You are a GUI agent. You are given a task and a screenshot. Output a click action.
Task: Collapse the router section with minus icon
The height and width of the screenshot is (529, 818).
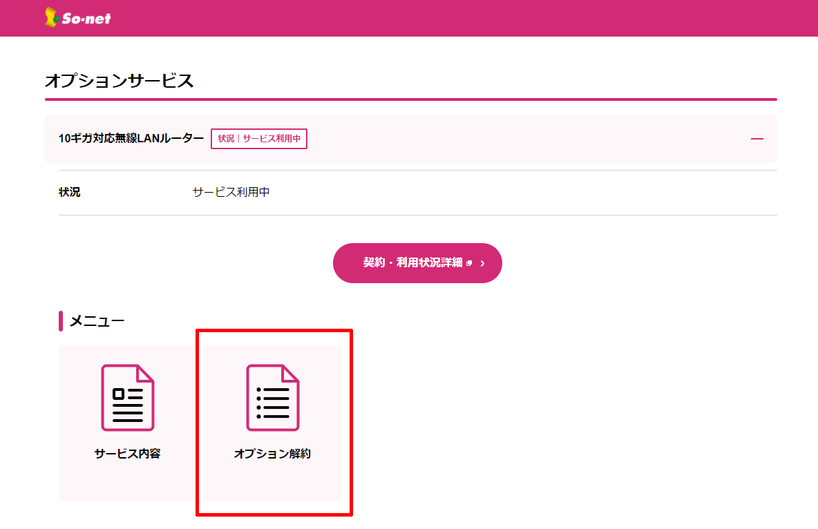point(757,139)
